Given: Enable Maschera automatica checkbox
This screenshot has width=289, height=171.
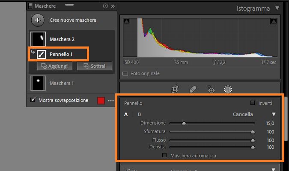Looking at the screenshot, I should [x=164, y=155].
